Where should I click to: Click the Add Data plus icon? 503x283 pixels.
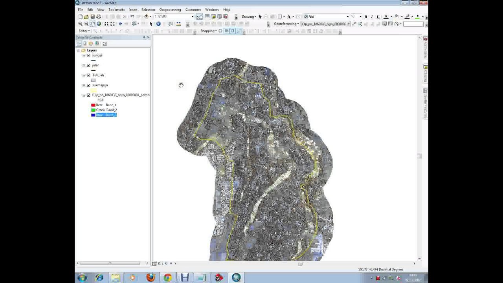[146, 17]
